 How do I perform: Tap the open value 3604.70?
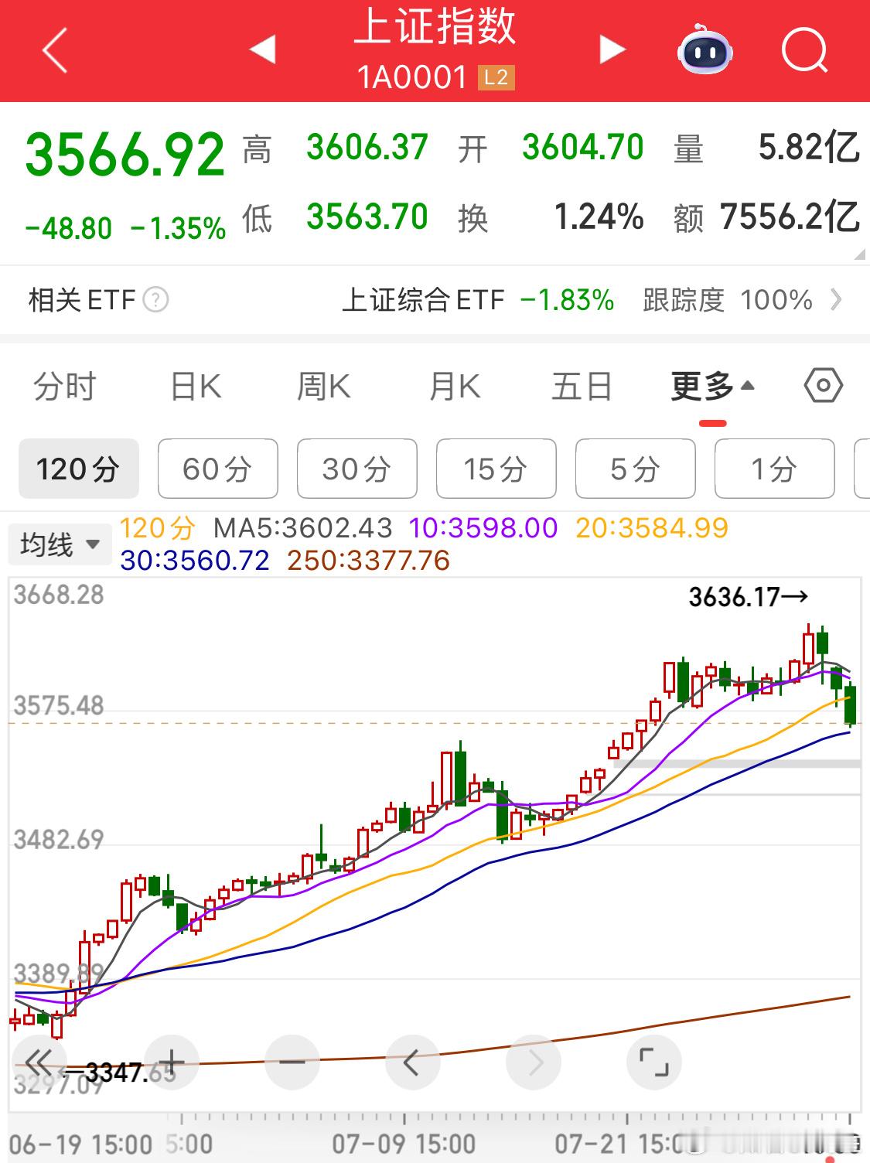coord(583,147)
